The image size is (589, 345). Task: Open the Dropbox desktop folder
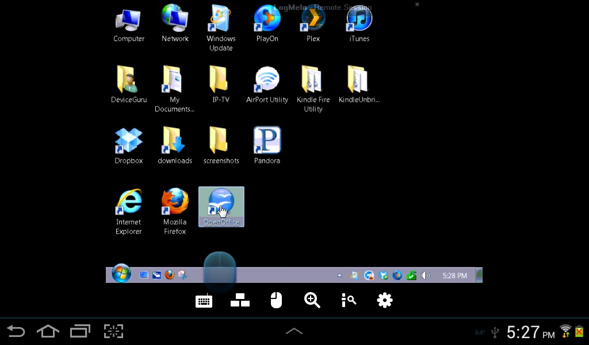click(x=129, y=145)
